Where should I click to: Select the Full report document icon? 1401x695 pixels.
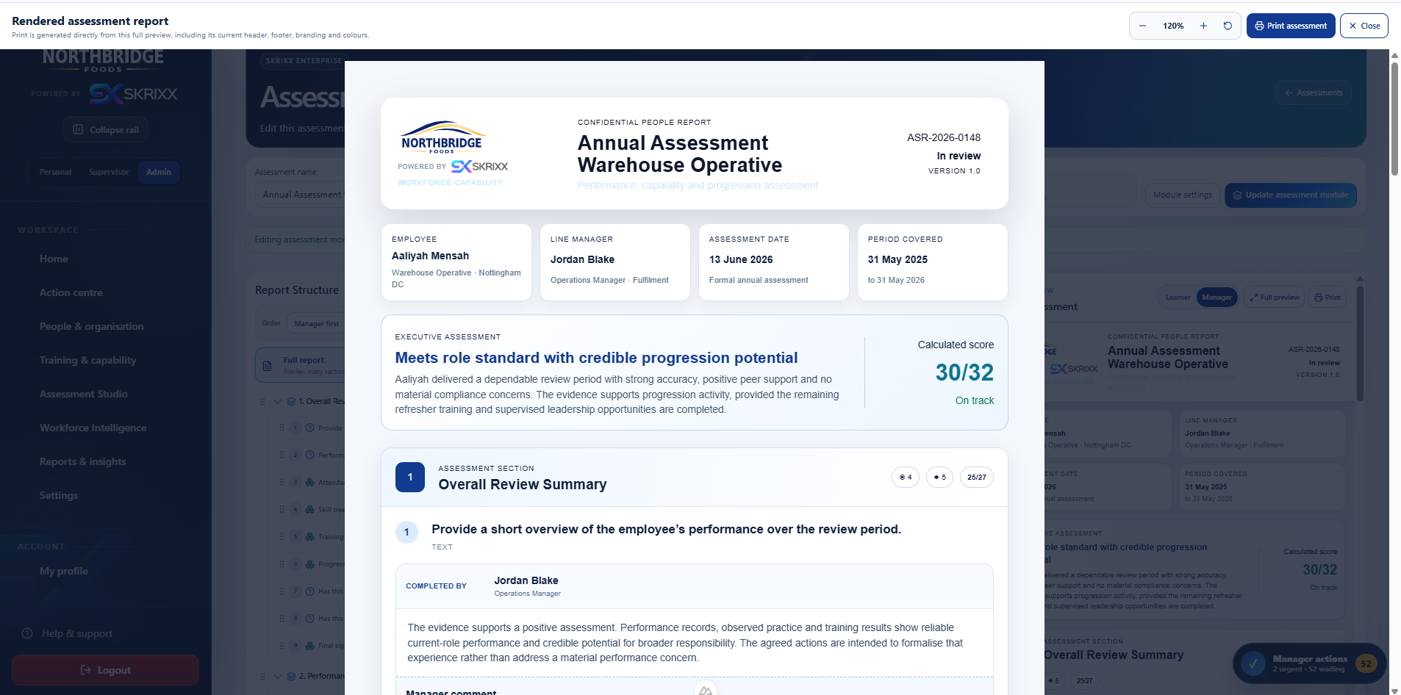point(268,366)
